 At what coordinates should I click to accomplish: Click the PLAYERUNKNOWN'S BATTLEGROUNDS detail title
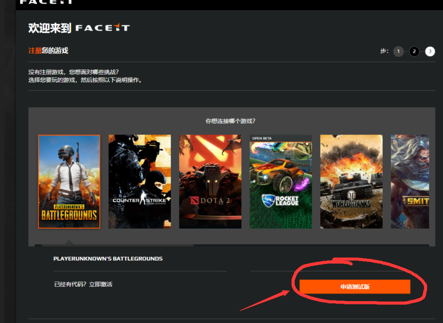pos(108,259)
